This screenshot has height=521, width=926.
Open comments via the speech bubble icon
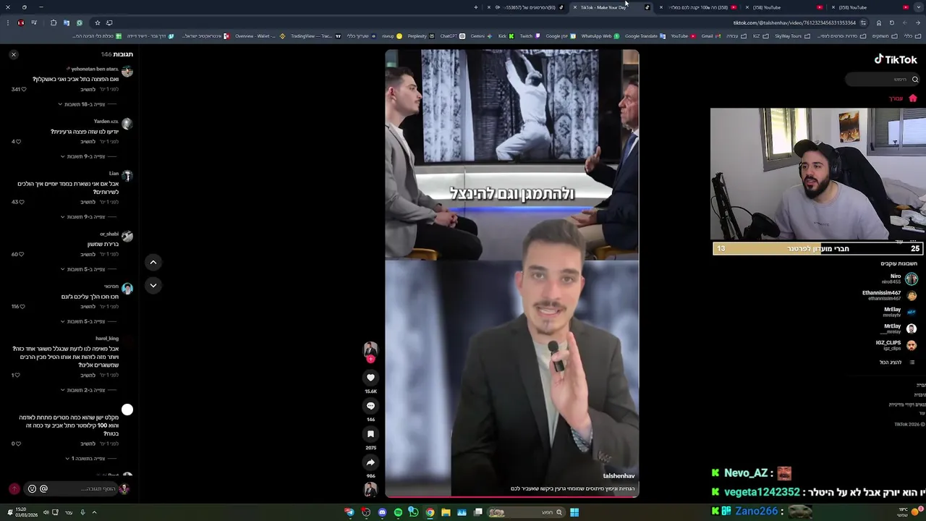coord(370,406)
